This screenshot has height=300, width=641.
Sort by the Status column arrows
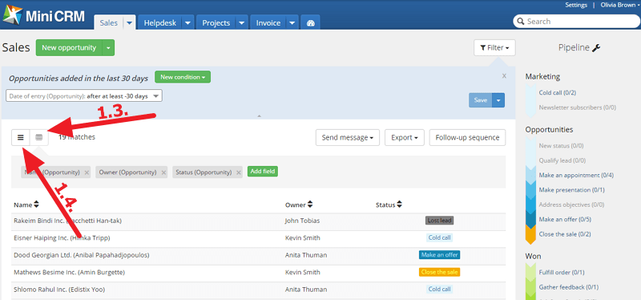coord(399,205)
